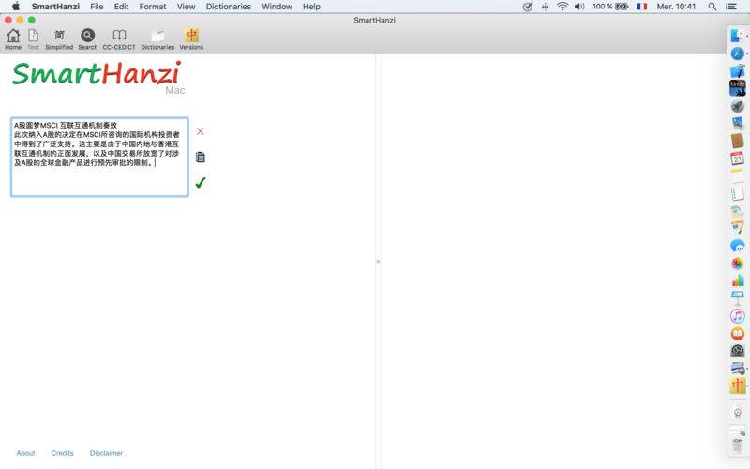Go to Home in the toolbar
Screen dimensions: 750x469
pos(13,39)
